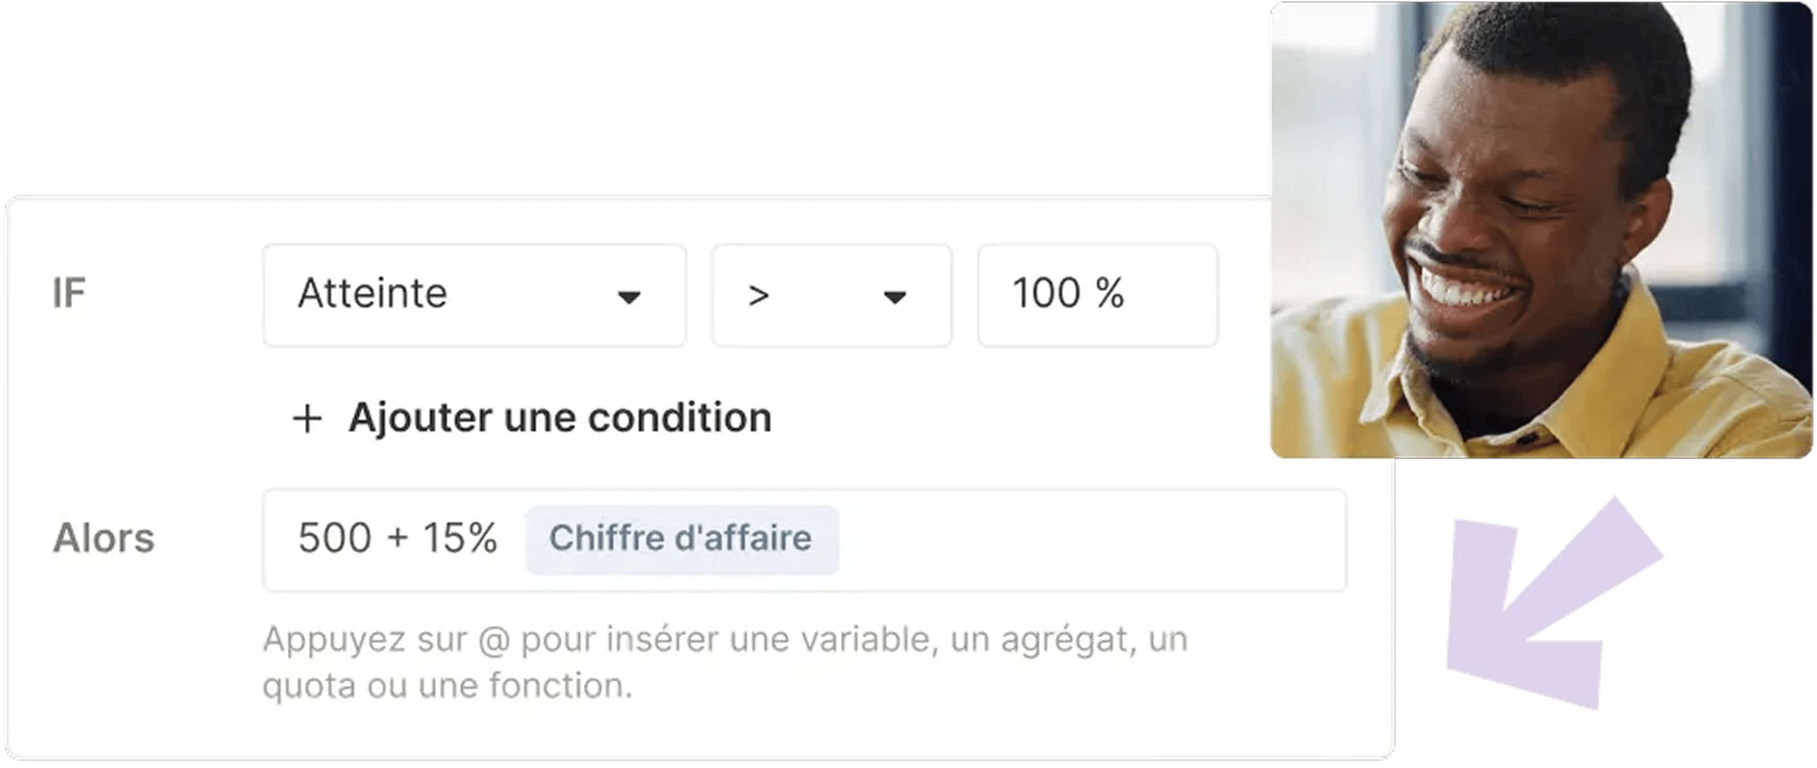Open the greater-than operator dropdown
Screen dimensions: 1817x768
tap(831, 295)
